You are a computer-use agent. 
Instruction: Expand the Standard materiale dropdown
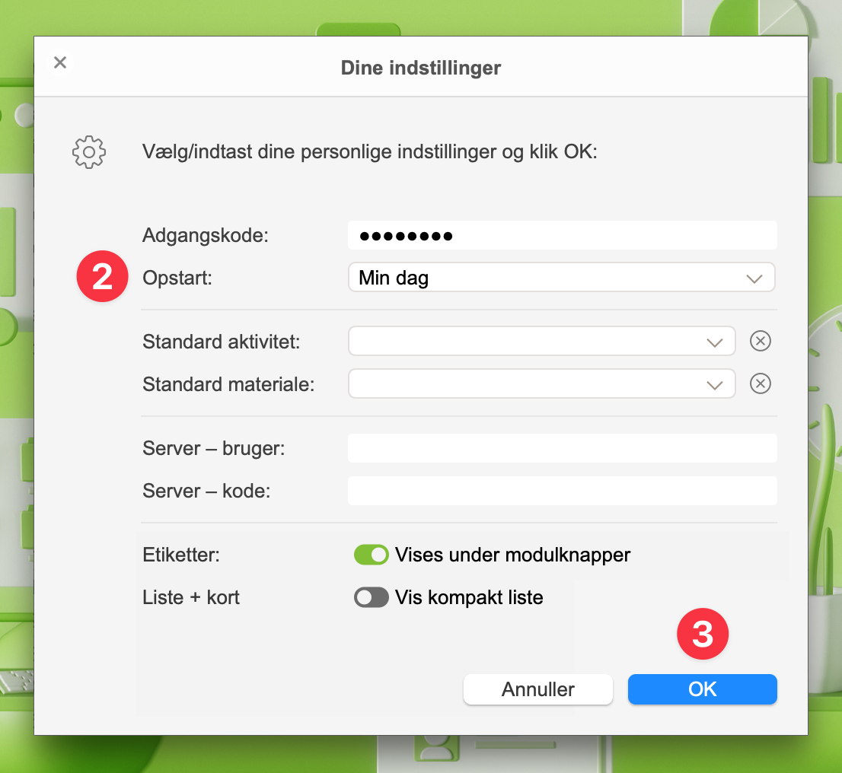(x=542, y=383)
